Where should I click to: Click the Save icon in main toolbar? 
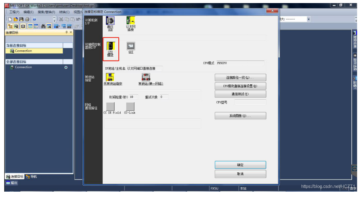[21, 19]
